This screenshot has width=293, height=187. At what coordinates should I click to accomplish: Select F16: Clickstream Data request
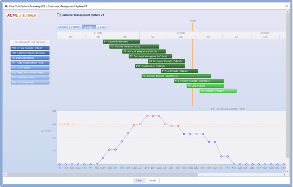click(x=30, y=82)
